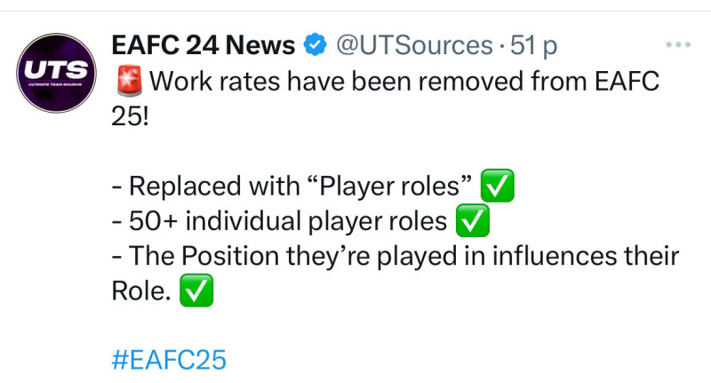The width and height of the screenshot is (711, 383).
Task: Click the EAFC 24 News display name
Action: (204, 44)
